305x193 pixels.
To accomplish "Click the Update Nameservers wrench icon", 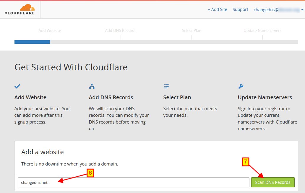I will coord(241,86).
